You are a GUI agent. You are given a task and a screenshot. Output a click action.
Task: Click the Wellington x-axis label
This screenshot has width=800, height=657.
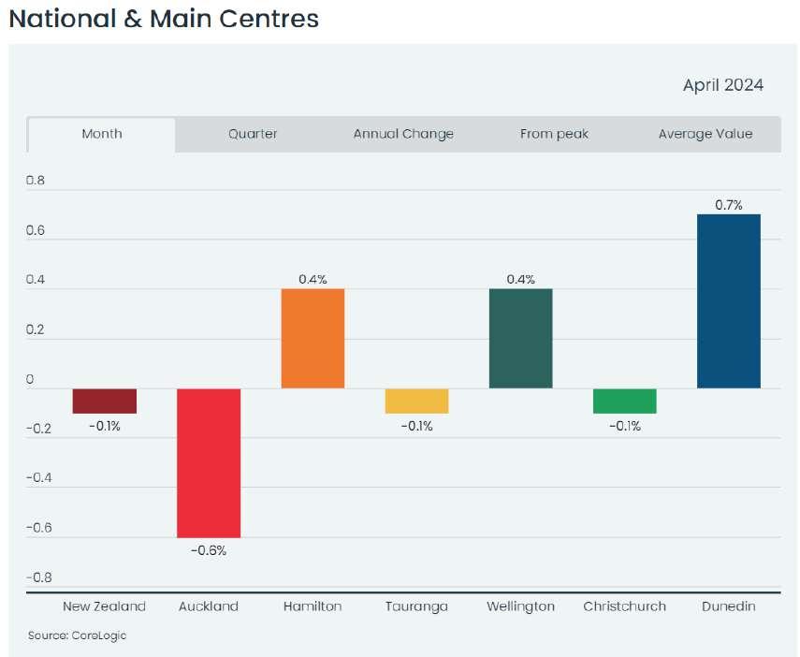point(520,606)
